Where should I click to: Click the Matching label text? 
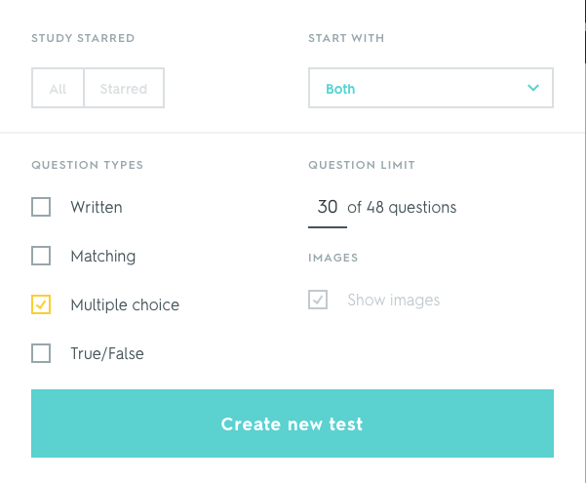103,256
